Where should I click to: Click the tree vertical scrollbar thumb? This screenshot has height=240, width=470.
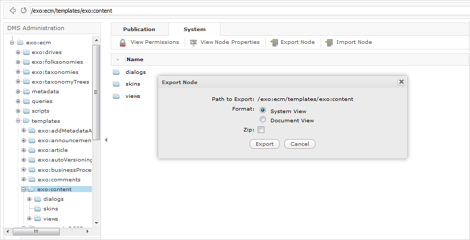point(96,92)
